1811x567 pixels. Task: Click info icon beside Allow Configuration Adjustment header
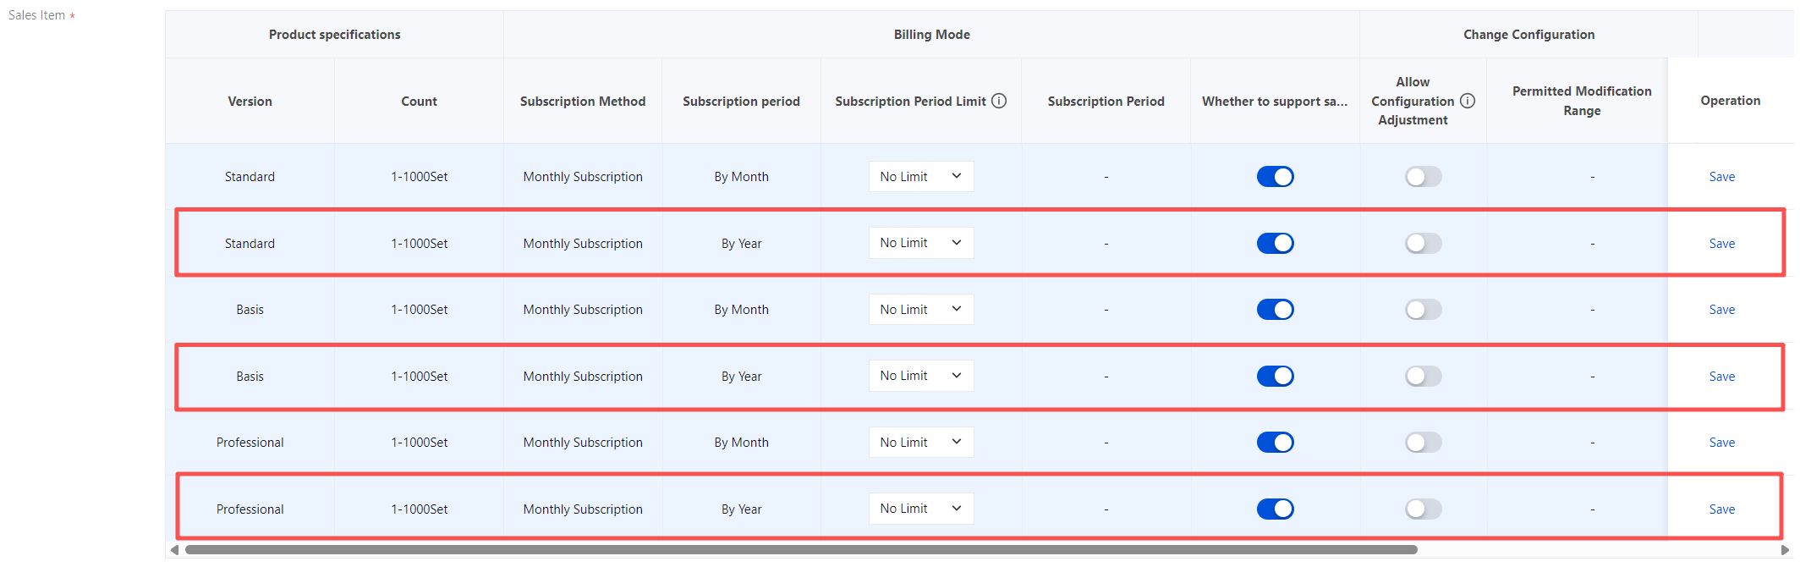click(x=1468, y=101)
